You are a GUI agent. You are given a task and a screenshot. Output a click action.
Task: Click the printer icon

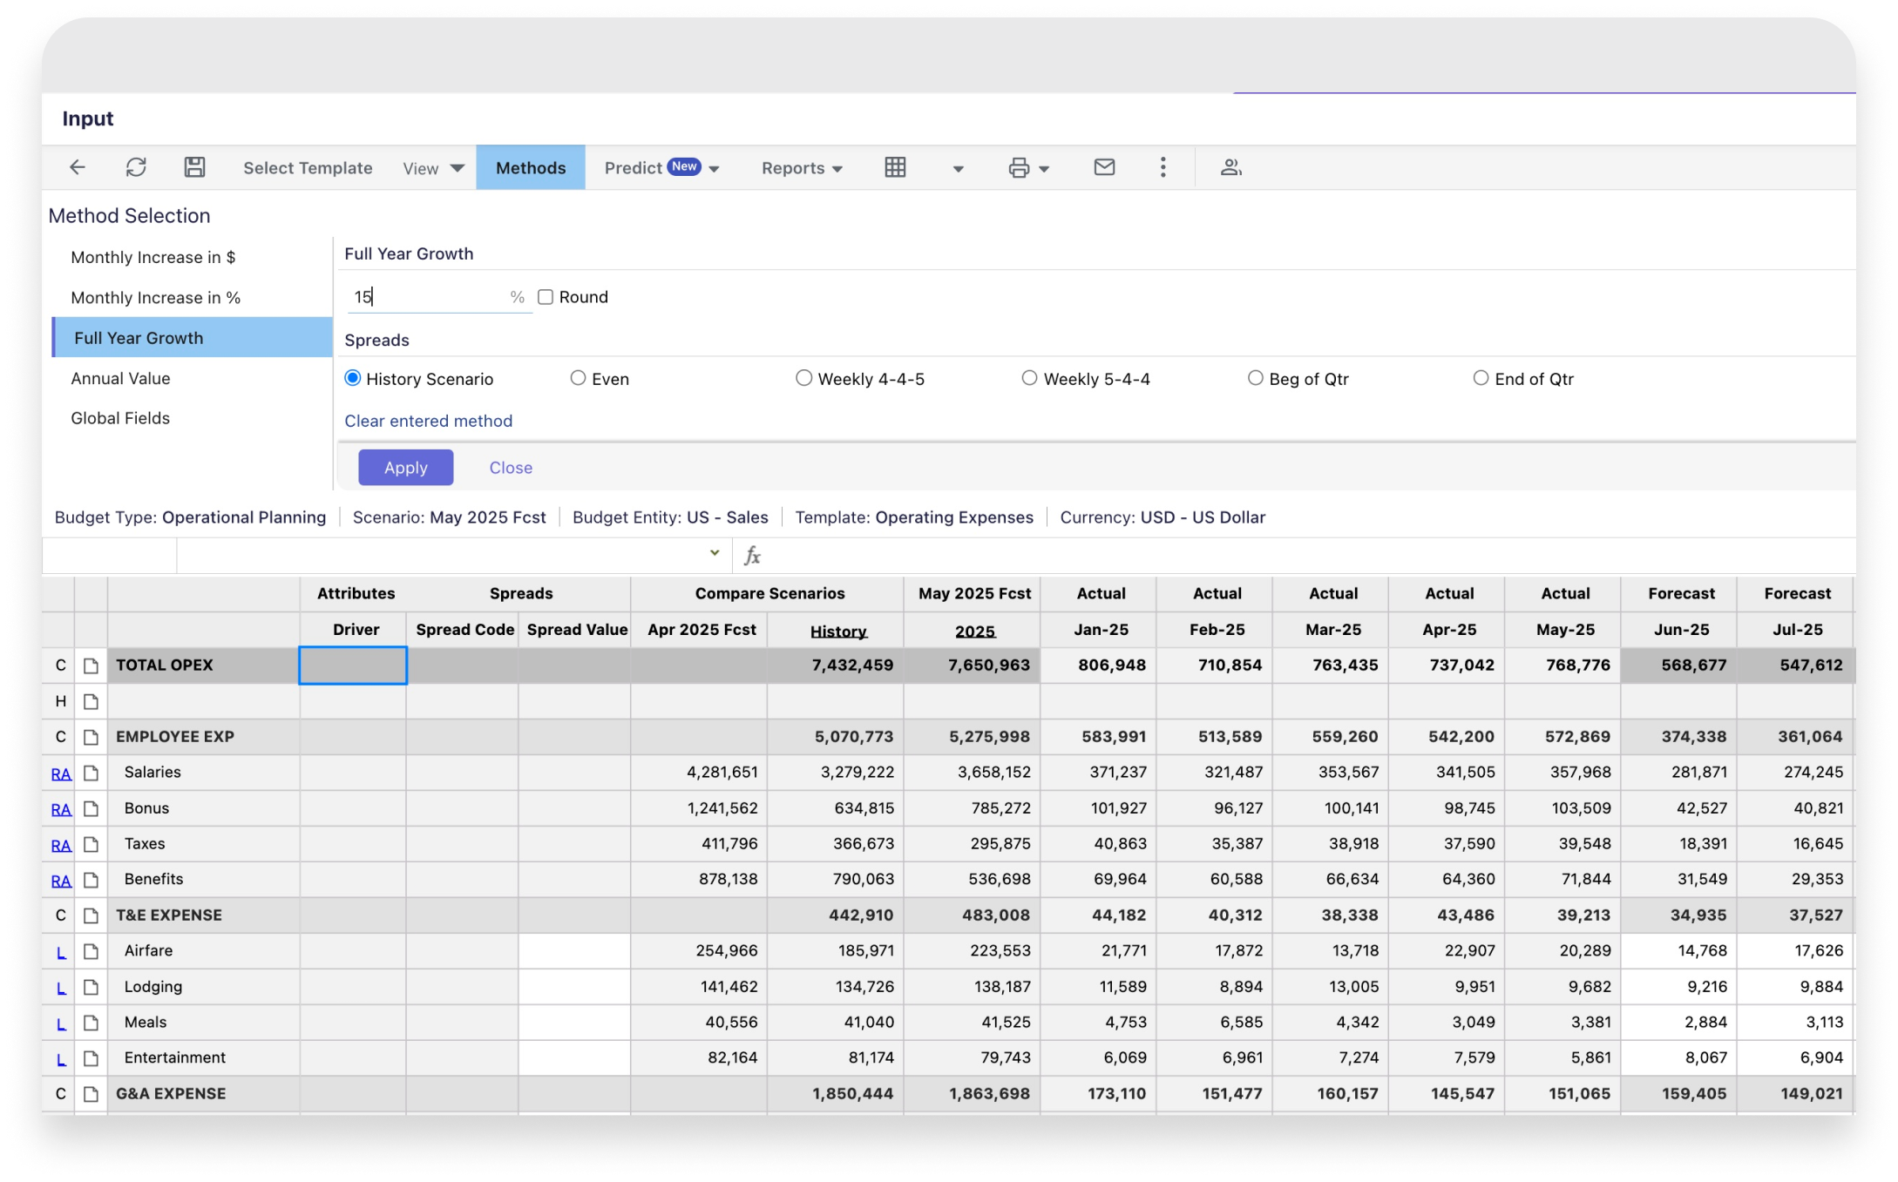1019,168
